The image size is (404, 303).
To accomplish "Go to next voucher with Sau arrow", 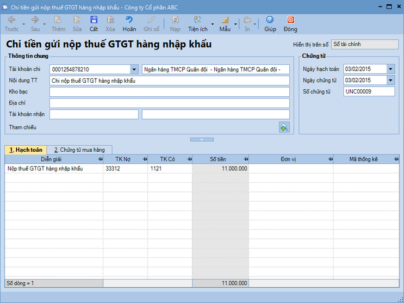I will [x=35, y=20].
